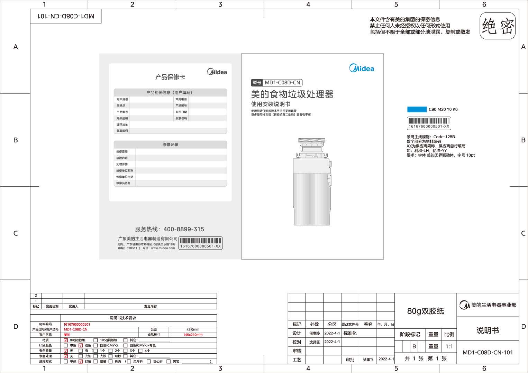Check the 4个 spot color checkbox

pyautogui.click(x=140, y=351)
